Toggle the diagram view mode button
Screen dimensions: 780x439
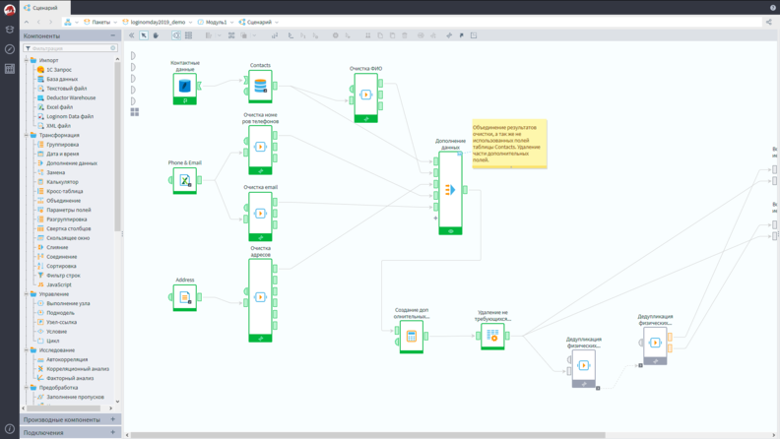pos(176,35)
